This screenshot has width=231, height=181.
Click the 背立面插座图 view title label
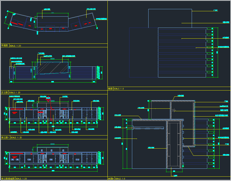pyautogui.click(x=8, y=179)
